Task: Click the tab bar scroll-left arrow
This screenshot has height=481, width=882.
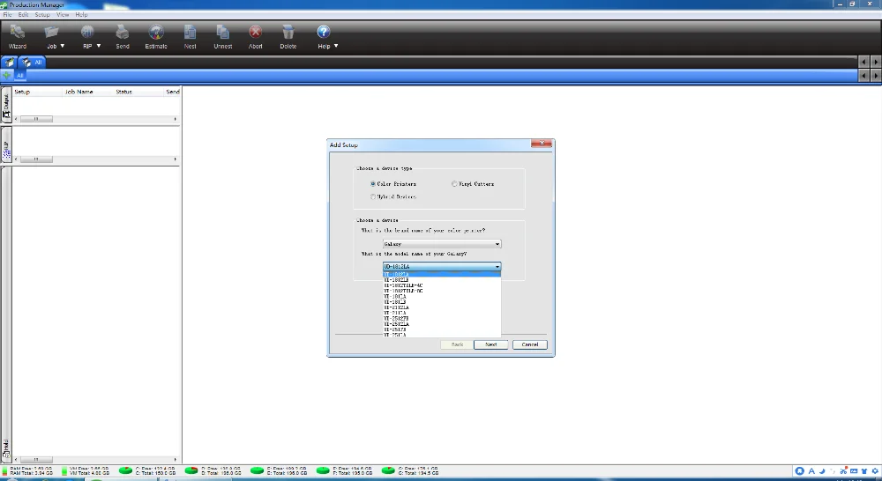Action: 864,62
